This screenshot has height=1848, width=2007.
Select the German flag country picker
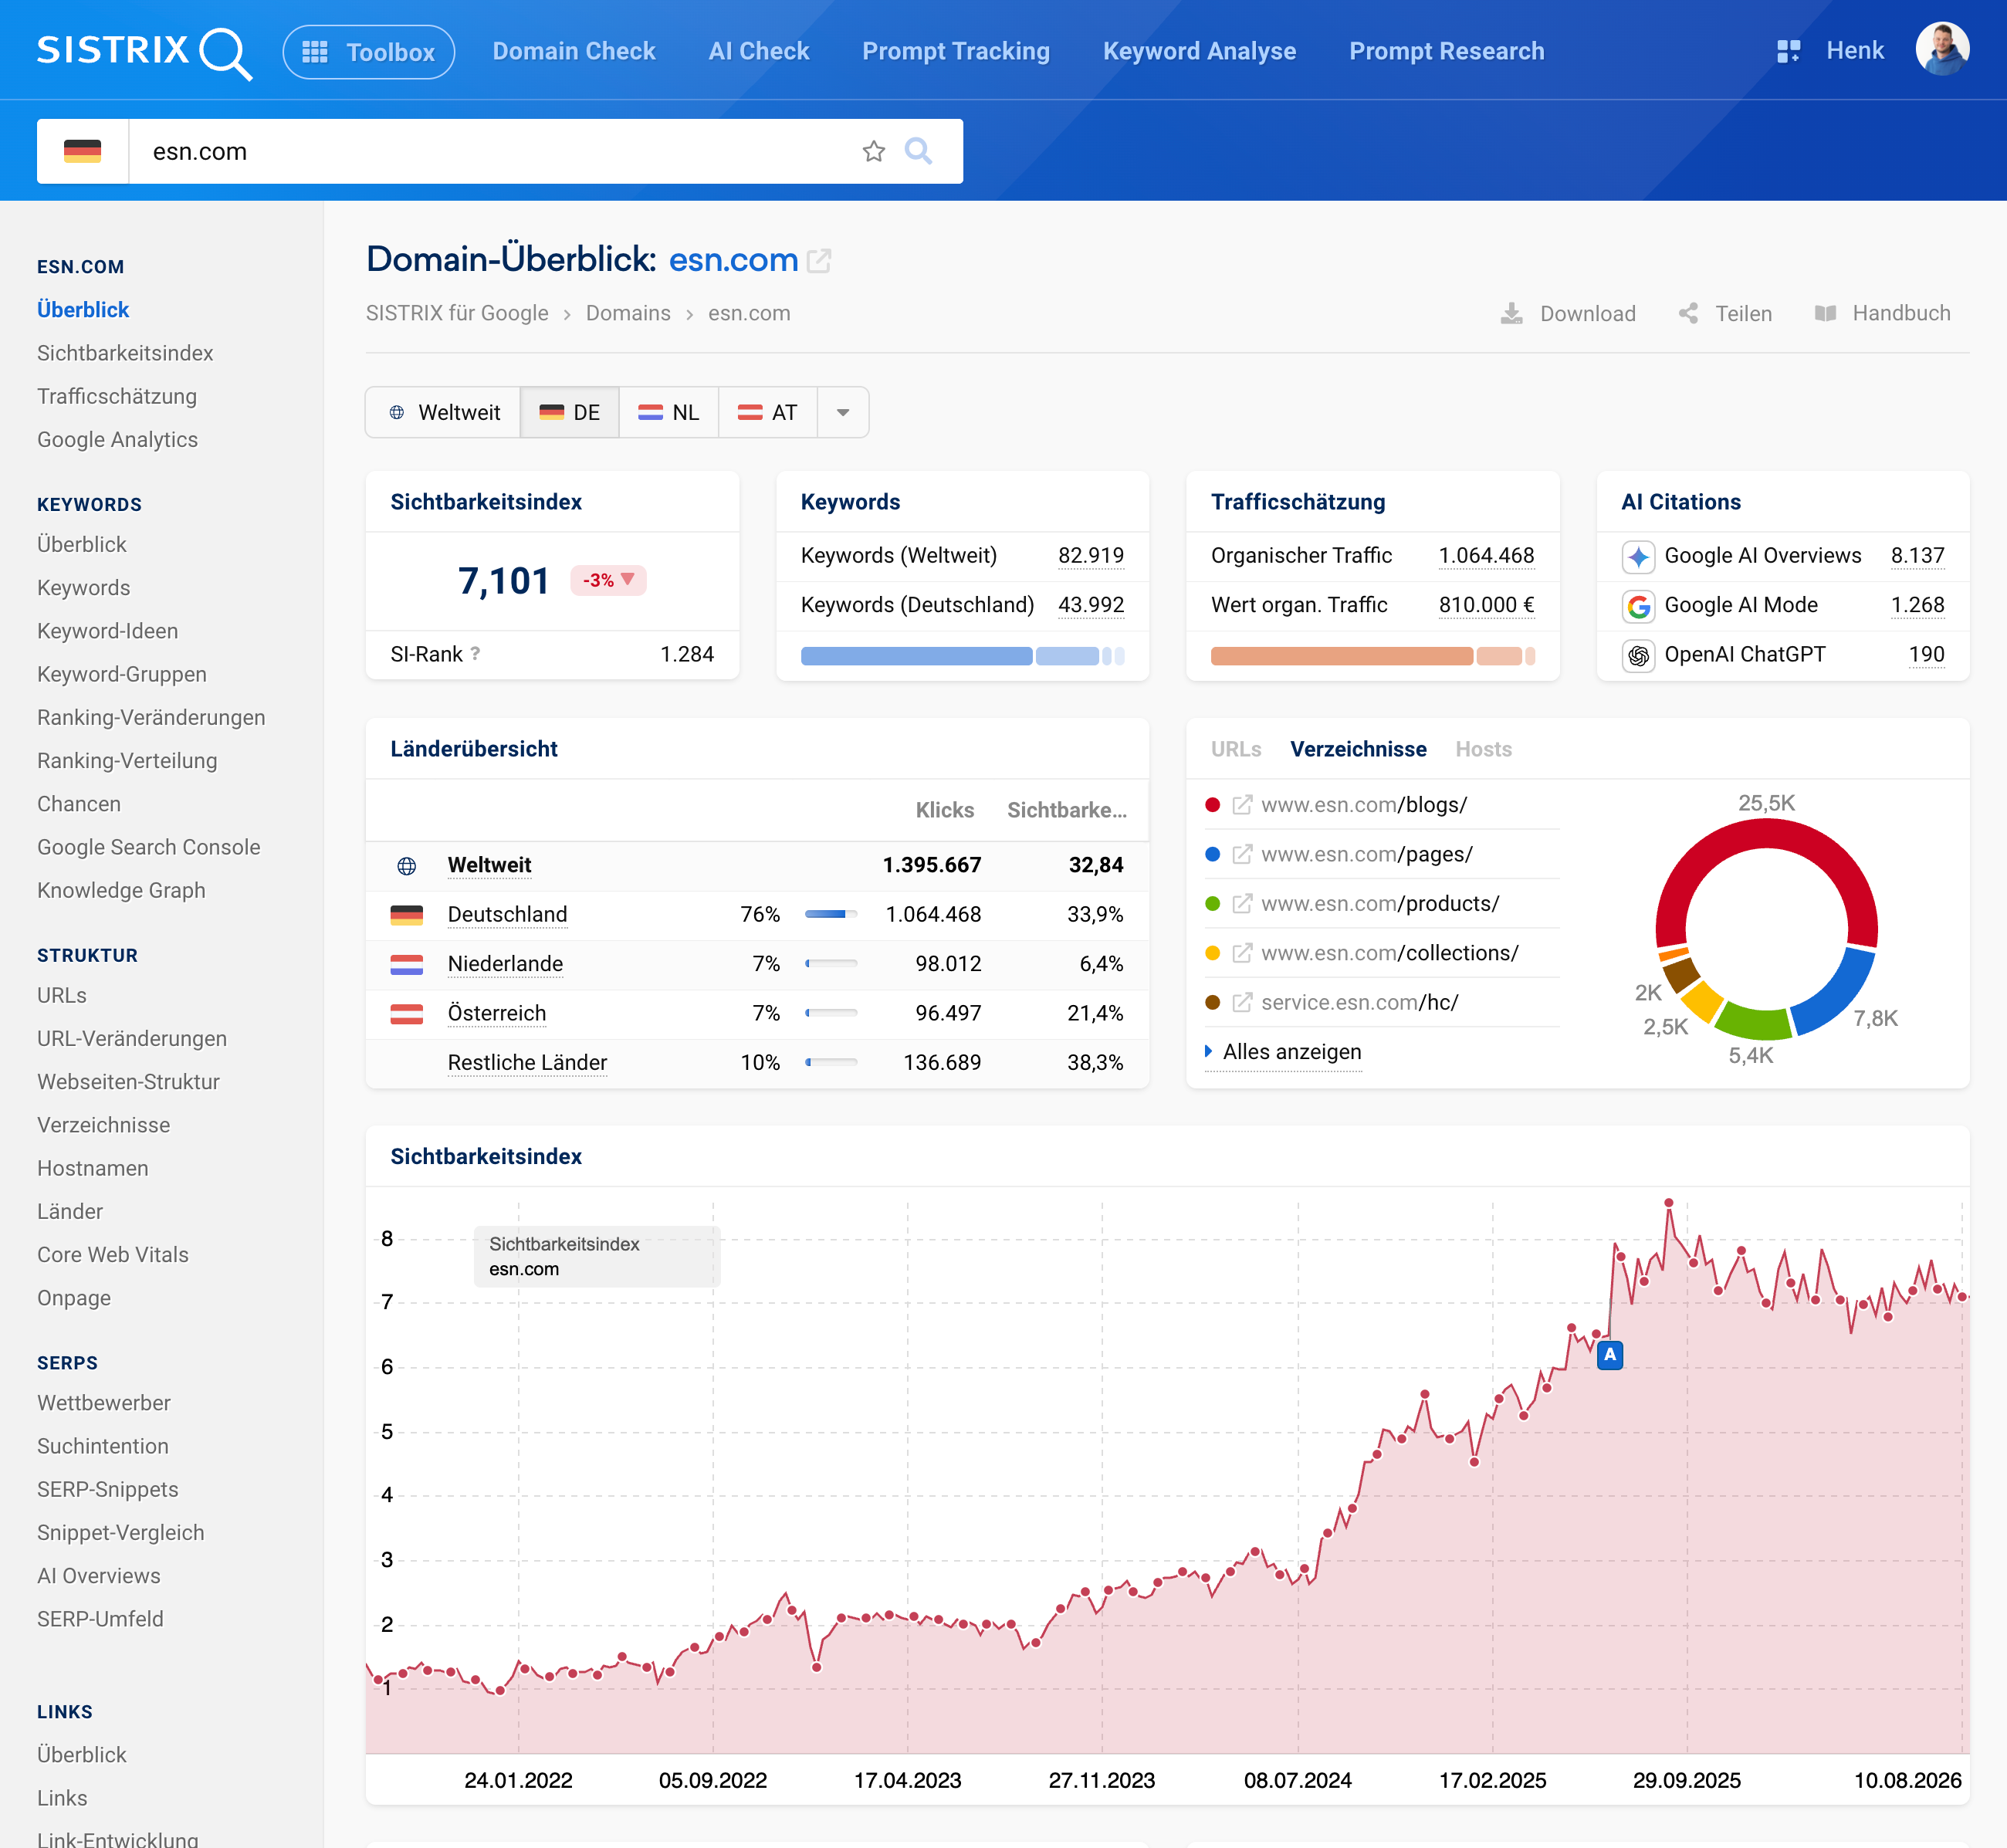pyautogui.click(x=83, y=151)
